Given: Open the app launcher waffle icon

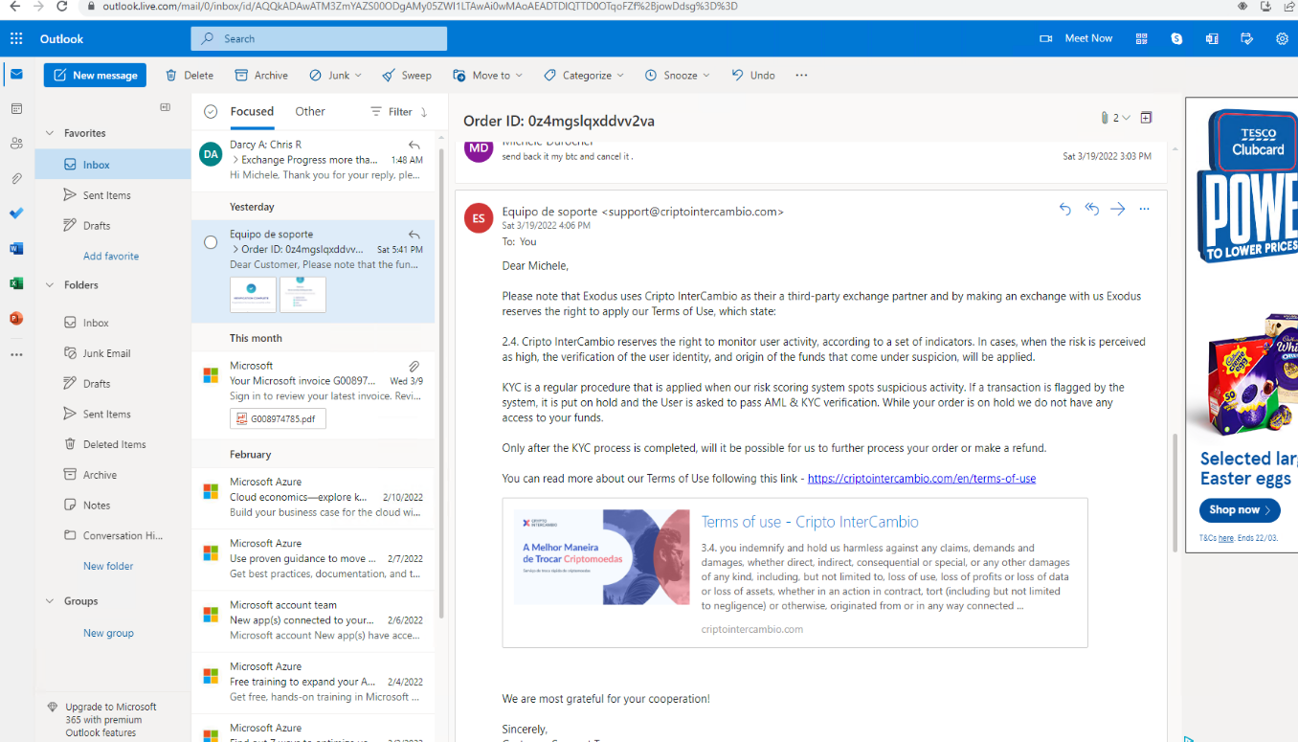Looking at the screenshot, I should point(16,39).
